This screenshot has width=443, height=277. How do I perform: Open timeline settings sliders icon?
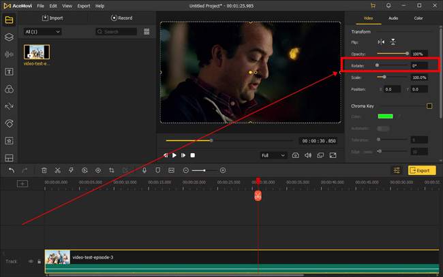(x=397, y=170)
